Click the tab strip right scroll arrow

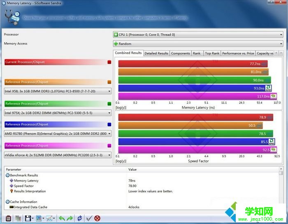281,53
